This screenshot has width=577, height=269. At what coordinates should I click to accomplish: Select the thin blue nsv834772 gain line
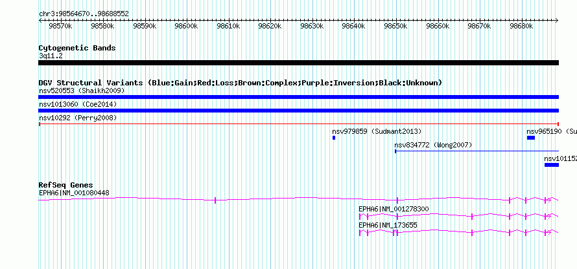(x=477, y=151)
